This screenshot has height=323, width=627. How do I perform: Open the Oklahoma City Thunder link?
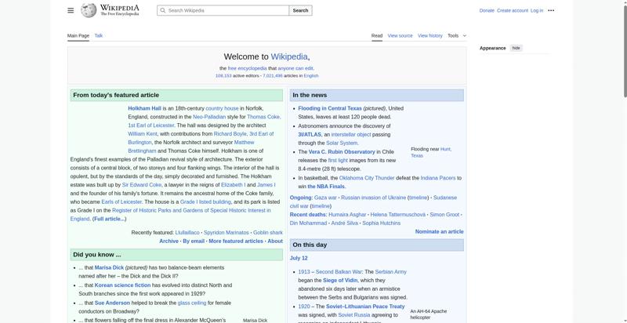click(367, 178)
